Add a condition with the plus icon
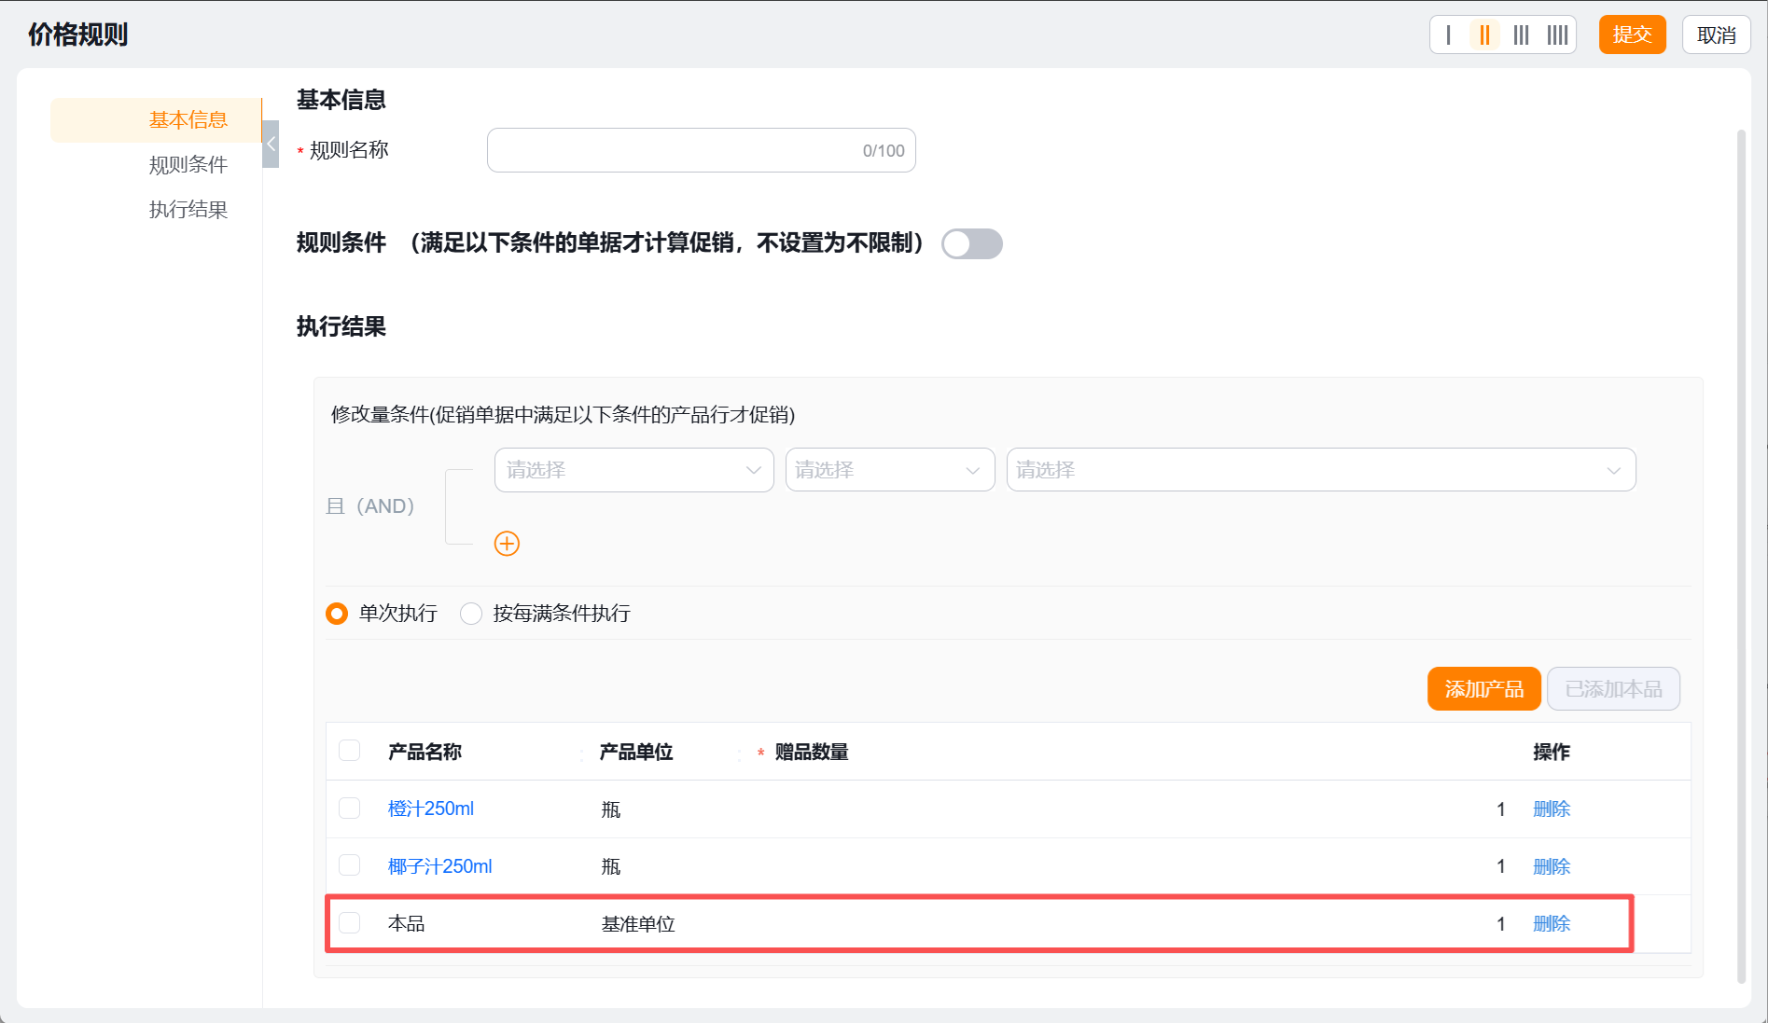Viewport: 1768px width, 1023px height. coord(507,544)
